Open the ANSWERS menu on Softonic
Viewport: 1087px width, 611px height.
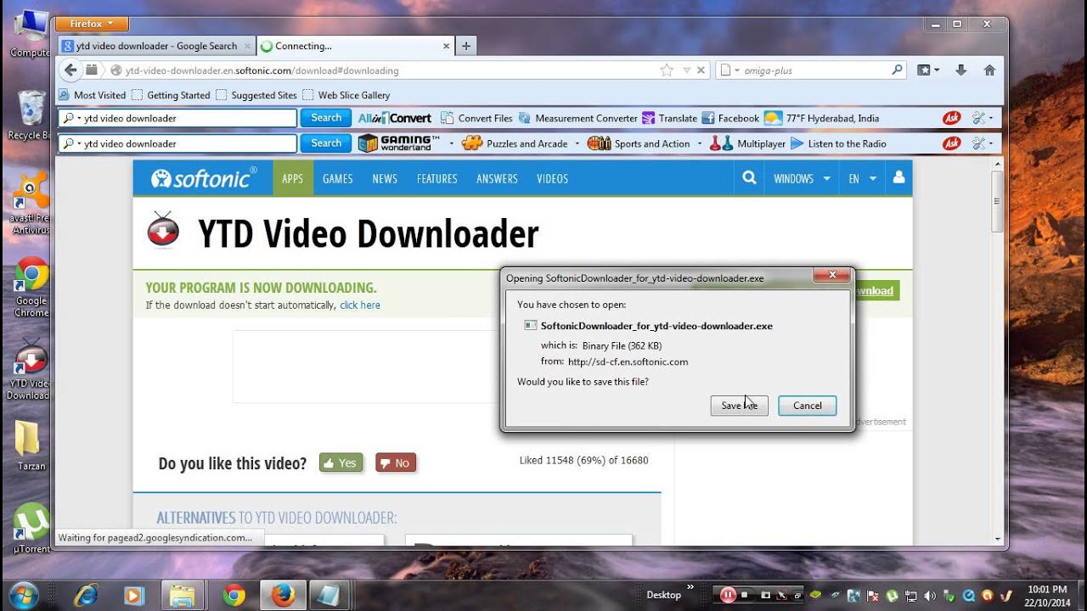[497, 178]
